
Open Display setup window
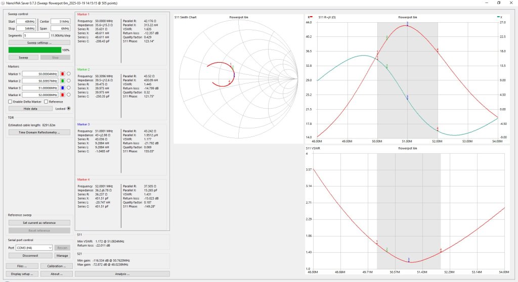click(x=22, y=274)
